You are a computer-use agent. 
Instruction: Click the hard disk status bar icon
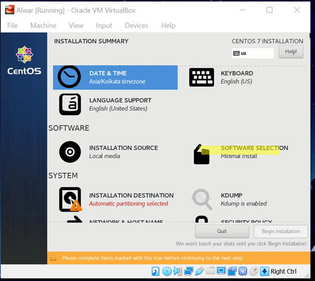[x=155, y=271]
